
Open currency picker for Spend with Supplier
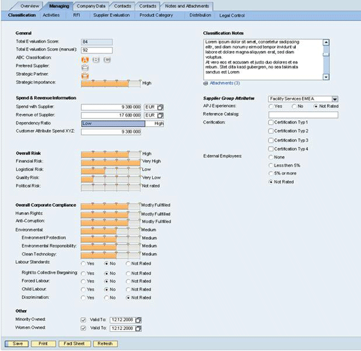pos(161,107)
